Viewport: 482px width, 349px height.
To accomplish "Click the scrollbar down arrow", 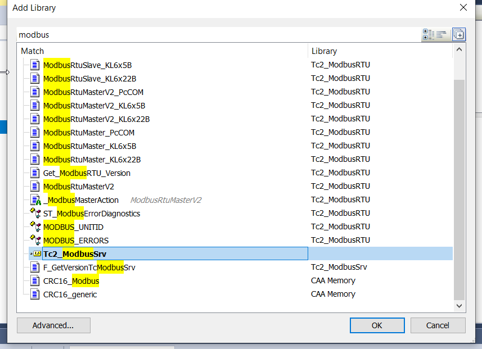I will [459, 306].
